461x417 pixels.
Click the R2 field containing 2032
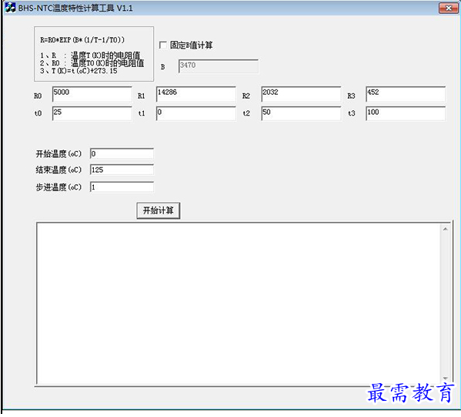point(301,94)
